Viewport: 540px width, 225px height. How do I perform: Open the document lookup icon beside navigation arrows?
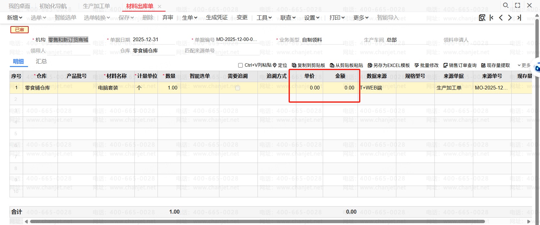point(482,18)
